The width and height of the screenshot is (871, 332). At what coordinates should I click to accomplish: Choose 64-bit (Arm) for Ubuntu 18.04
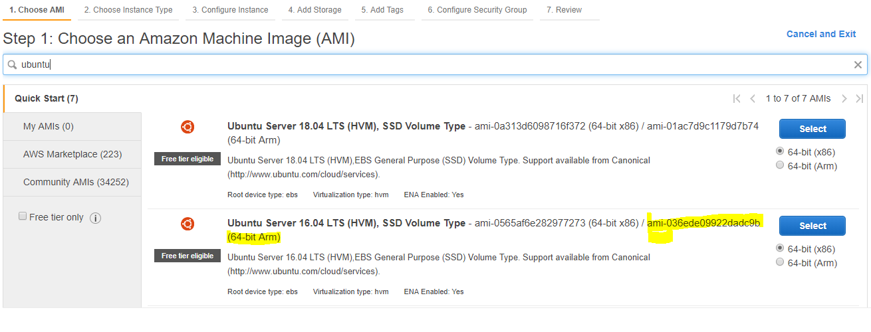coord(780,165)
